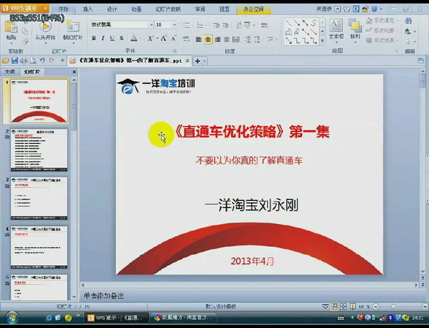This screenshot has height=328, width=429.
Task: Start slideshow from beginning (从头开始) play icon
Action: tap(45, 27)
